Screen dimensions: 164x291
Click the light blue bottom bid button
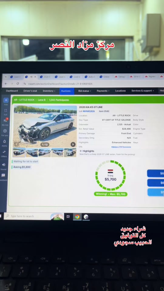(156, 192)
